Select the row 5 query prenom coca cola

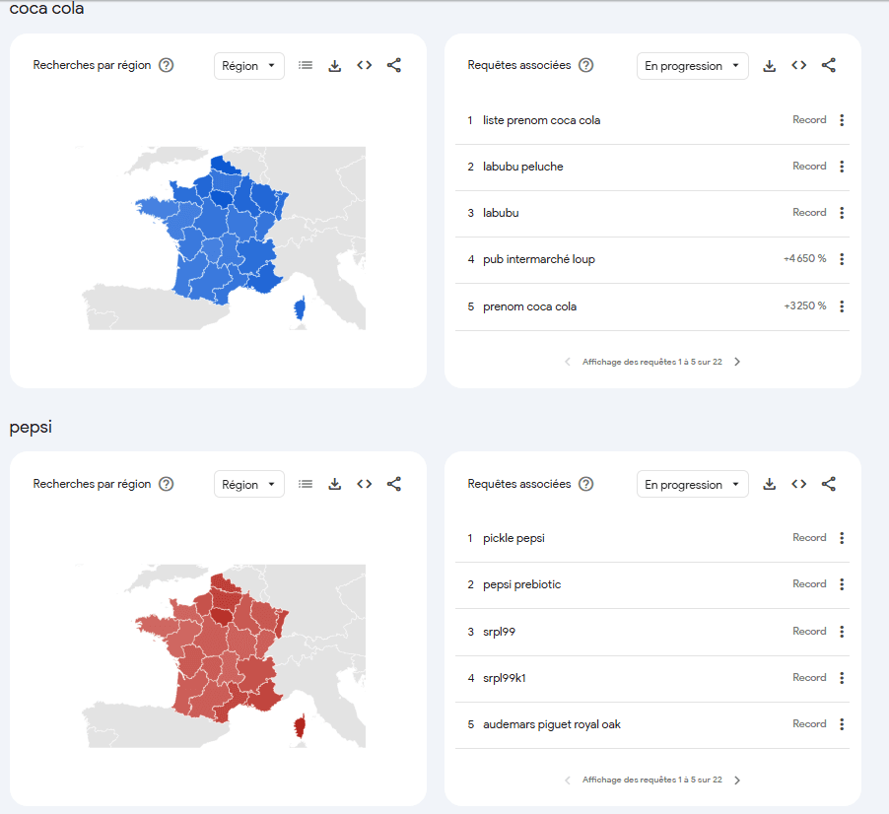[529, 306]
